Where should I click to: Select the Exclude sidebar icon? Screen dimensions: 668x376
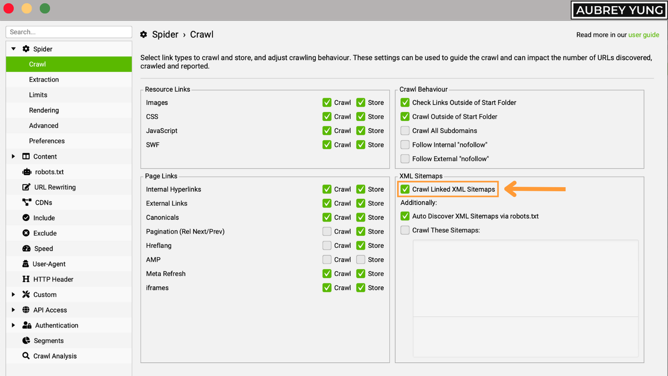click(x=25, y=233)
